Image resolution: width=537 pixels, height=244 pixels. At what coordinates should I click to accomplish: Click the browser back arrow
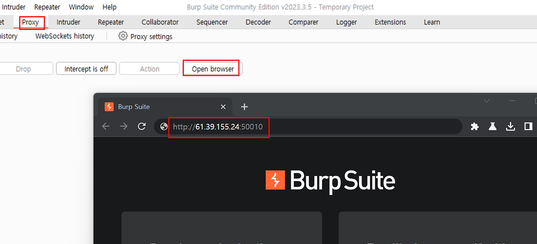(106, 127)
